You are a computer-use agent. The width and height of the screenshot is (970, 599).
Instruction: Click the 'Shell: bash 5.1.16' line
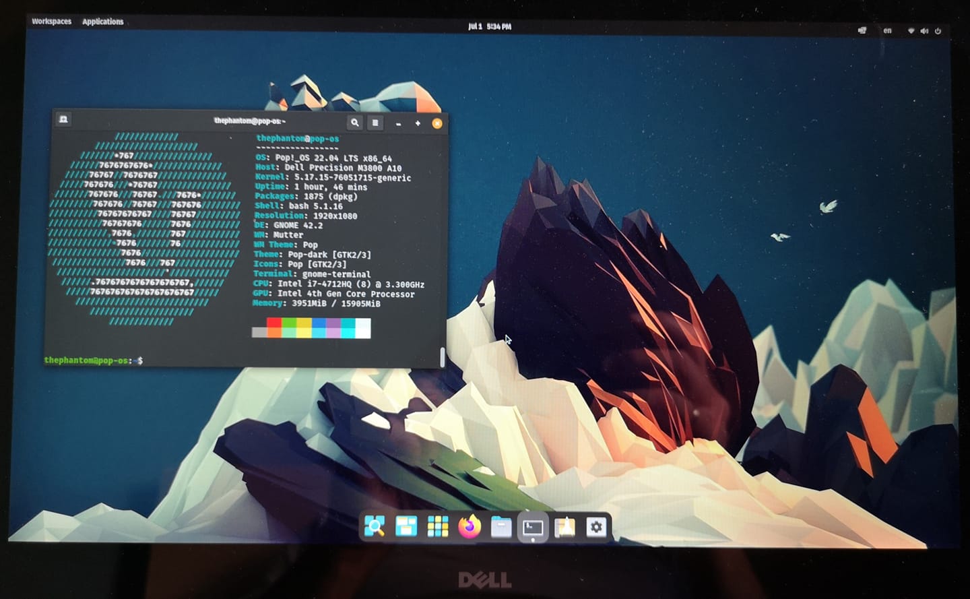(298, 206)
